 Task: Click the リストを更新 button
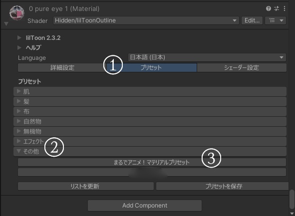pos(85,186)
